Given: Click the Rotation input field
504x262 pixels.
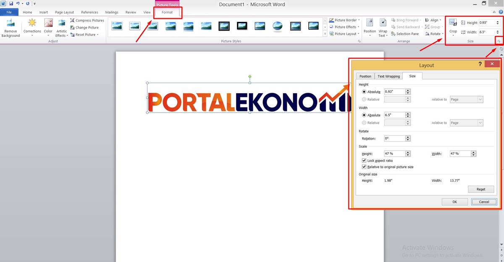Looking at the screenshot, I should coord(394,138).
